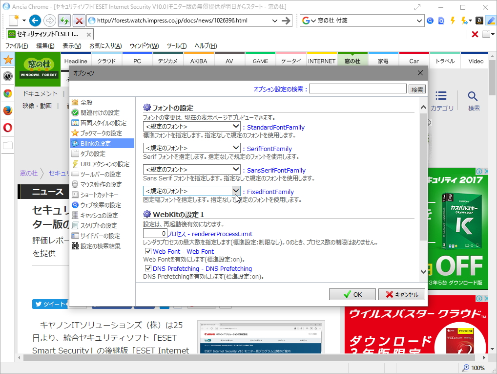
Task: Click the Amazon icon in the toolbar
Action: pyautogui.click(x=479, y=21)
